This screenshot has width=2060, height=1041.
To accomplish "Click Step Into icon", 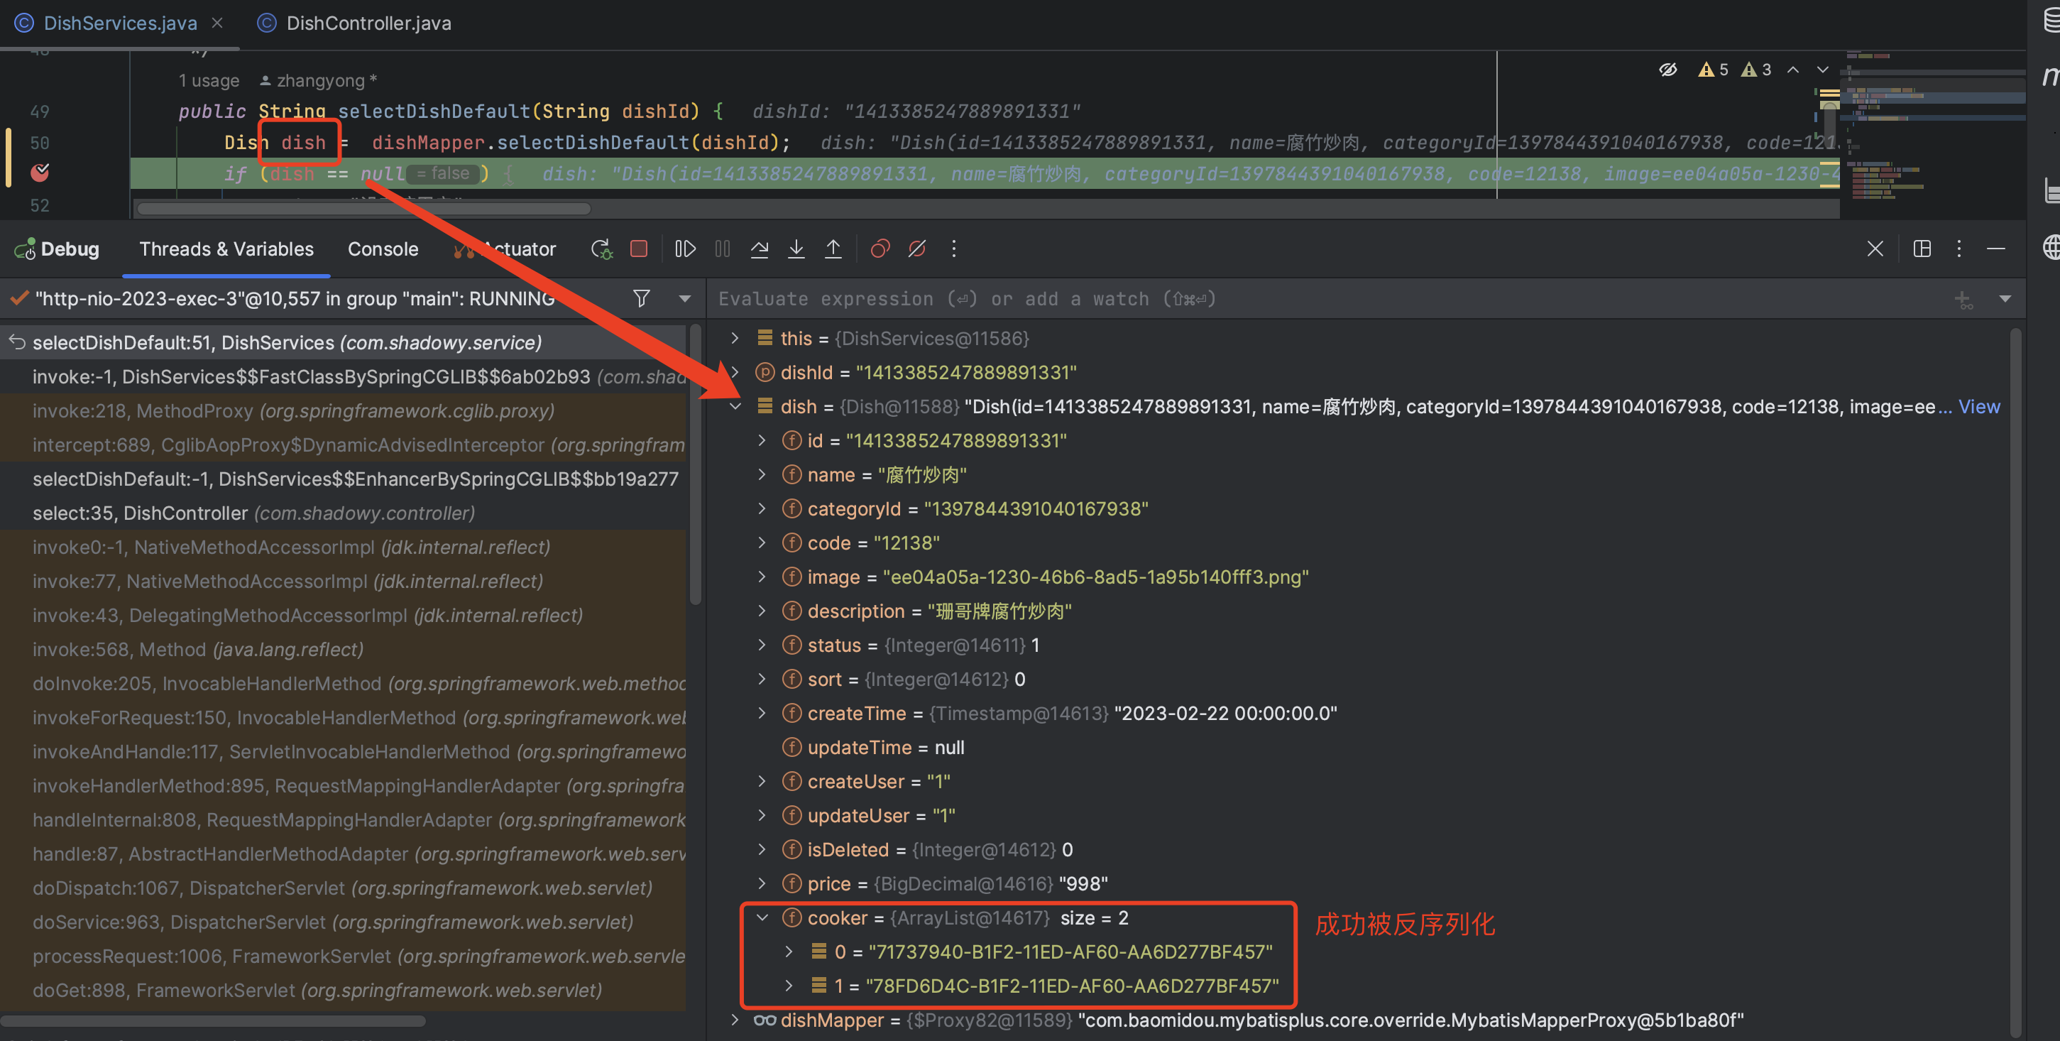I will (796, 249).
